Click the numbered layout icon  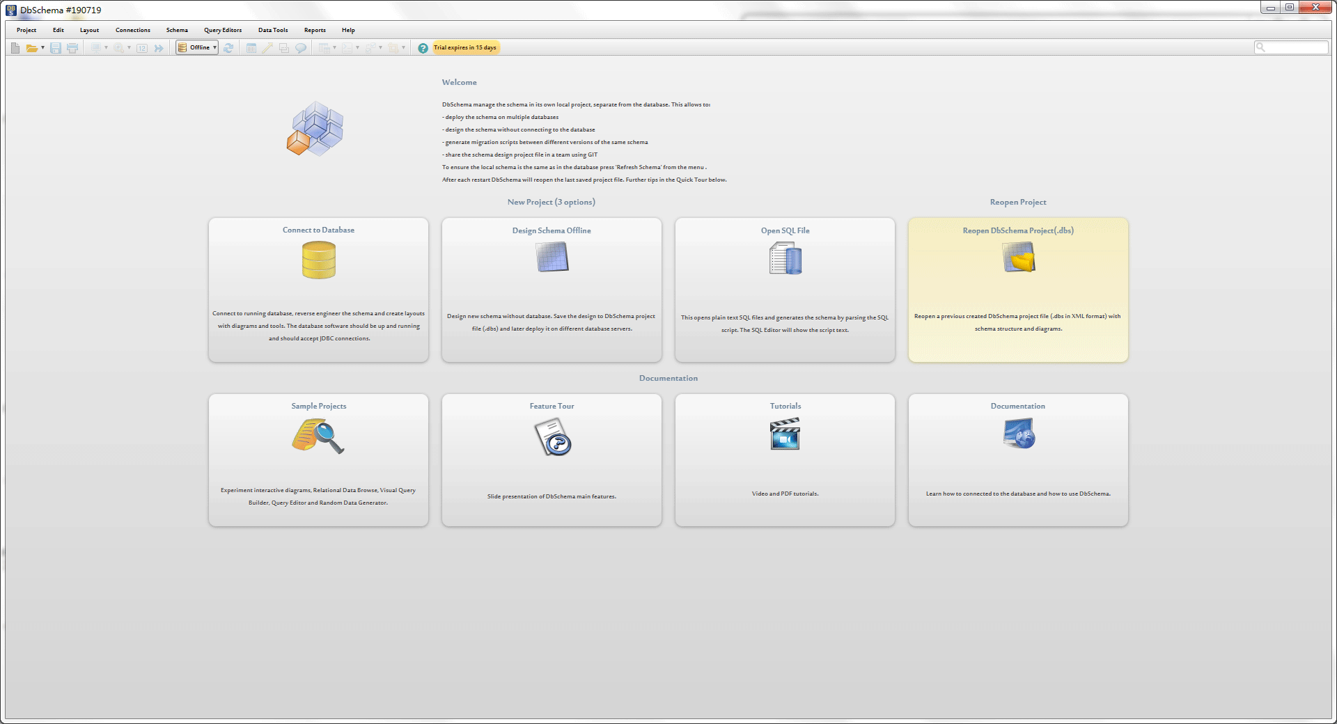(x=142, y=48)
